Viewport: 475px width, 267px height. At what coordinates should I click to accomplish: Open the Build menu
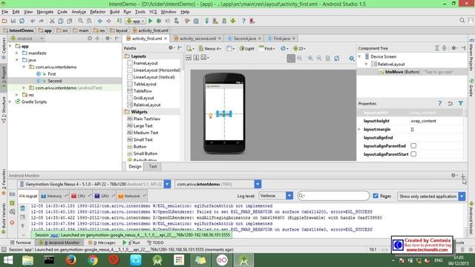click(x=114, y=12)
